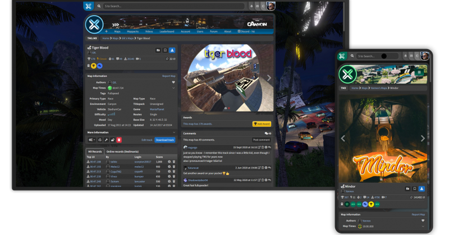449x235 pixels.
Task: Click the wrench icon in track tools
Action: (x=106, y=140)
